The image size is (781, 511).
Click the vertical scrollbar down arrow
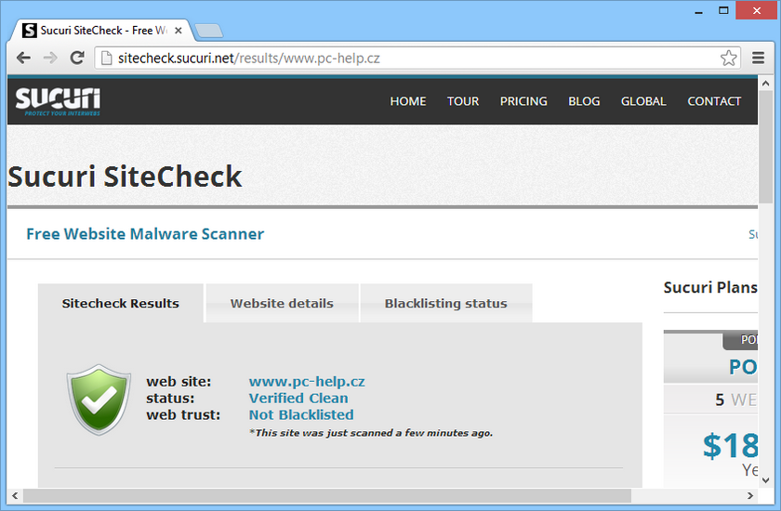[x=765, y=480]
